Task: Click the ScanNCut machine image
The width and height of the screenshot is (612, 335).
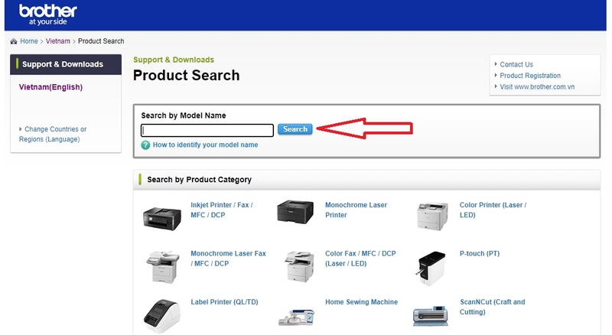Action: (431, 315)
